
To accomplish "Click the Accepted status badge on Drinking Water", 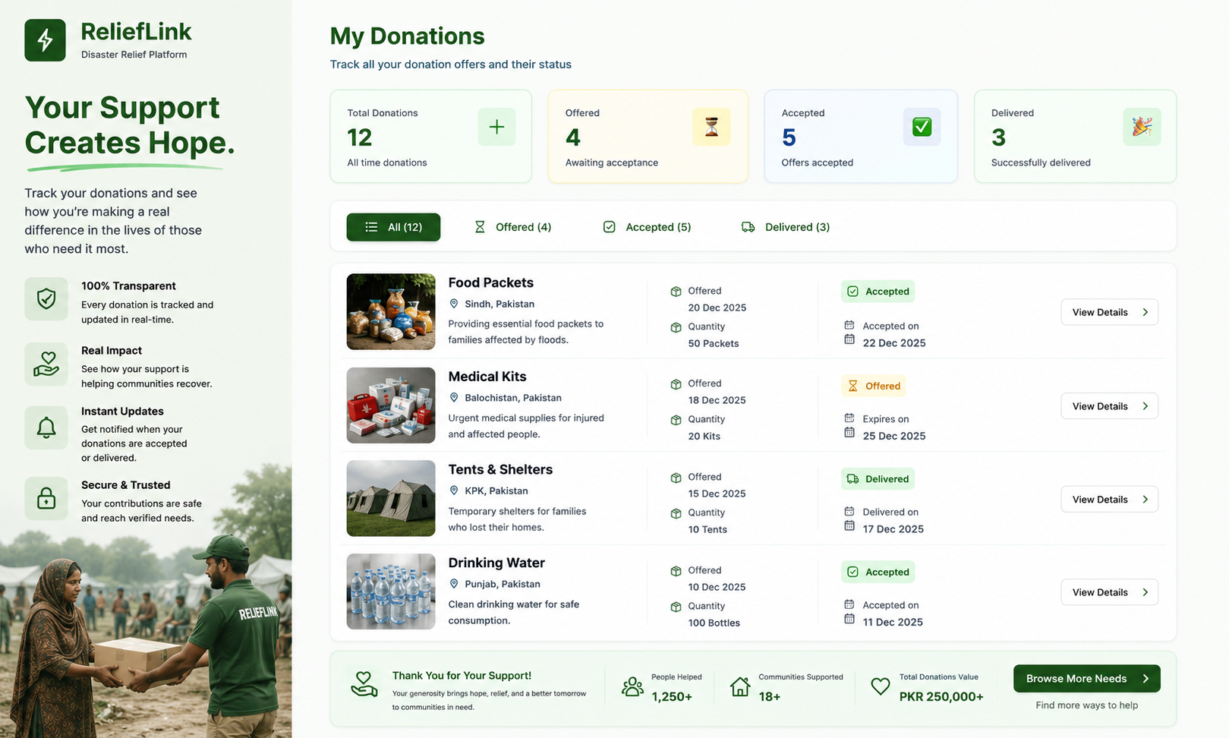I will pos(878,572).
